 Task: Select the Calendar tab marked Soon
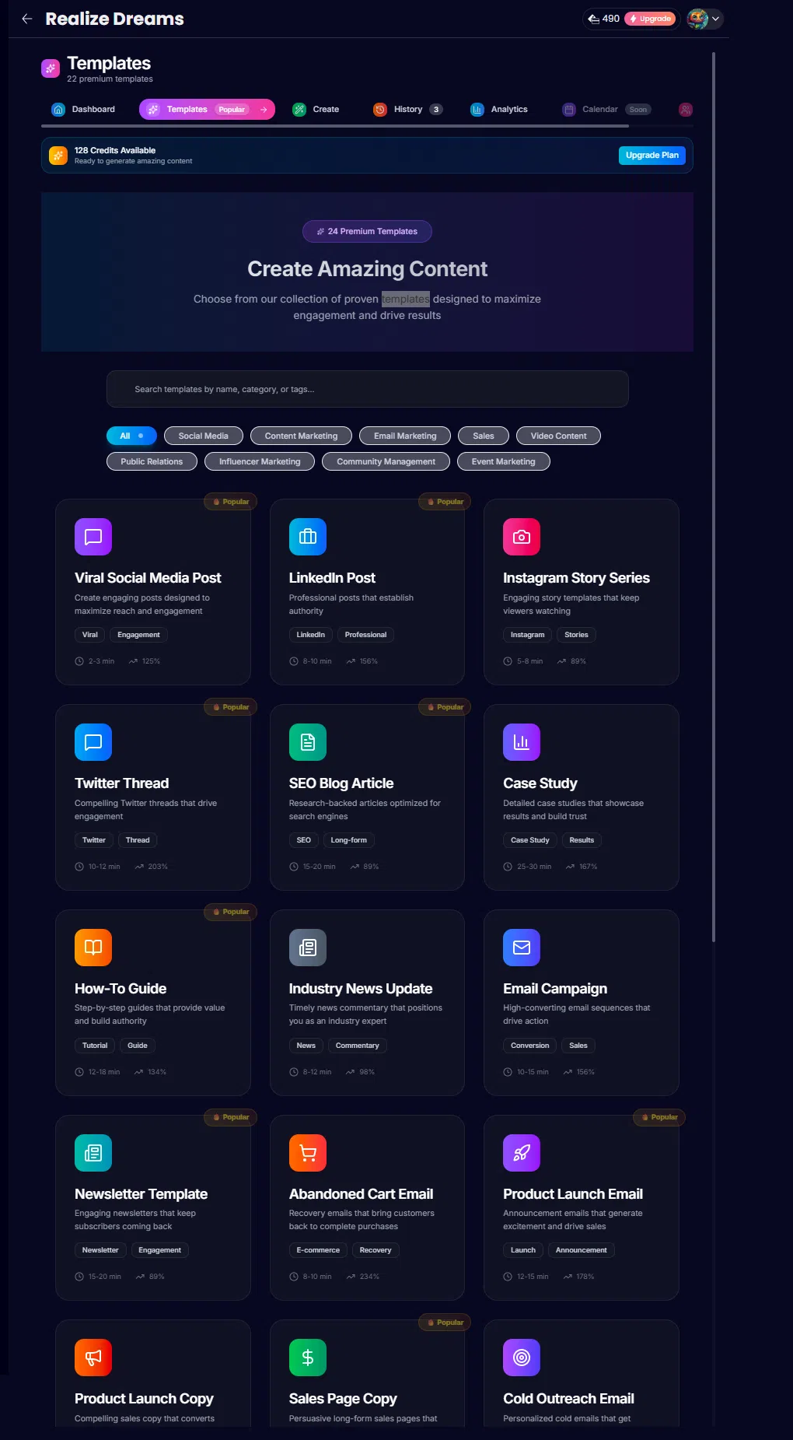[x=606, y=110]
